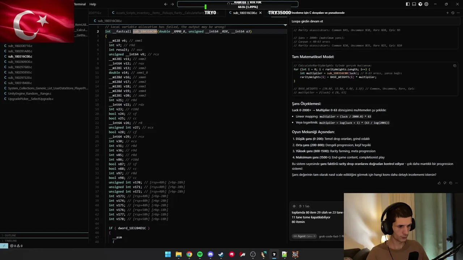Image resolution: width=463 pixels, height=260 pixels.
Task: Open Riot client from taskbar
Action: click(x=231, y=254)
